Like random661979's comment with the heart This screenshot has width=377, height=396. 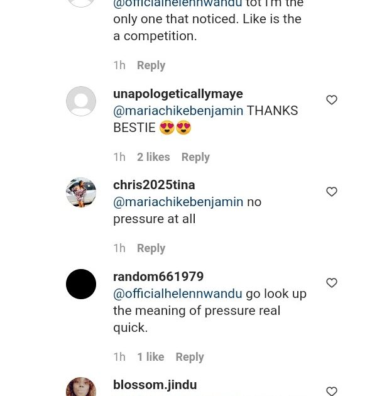tap(332, 283)
